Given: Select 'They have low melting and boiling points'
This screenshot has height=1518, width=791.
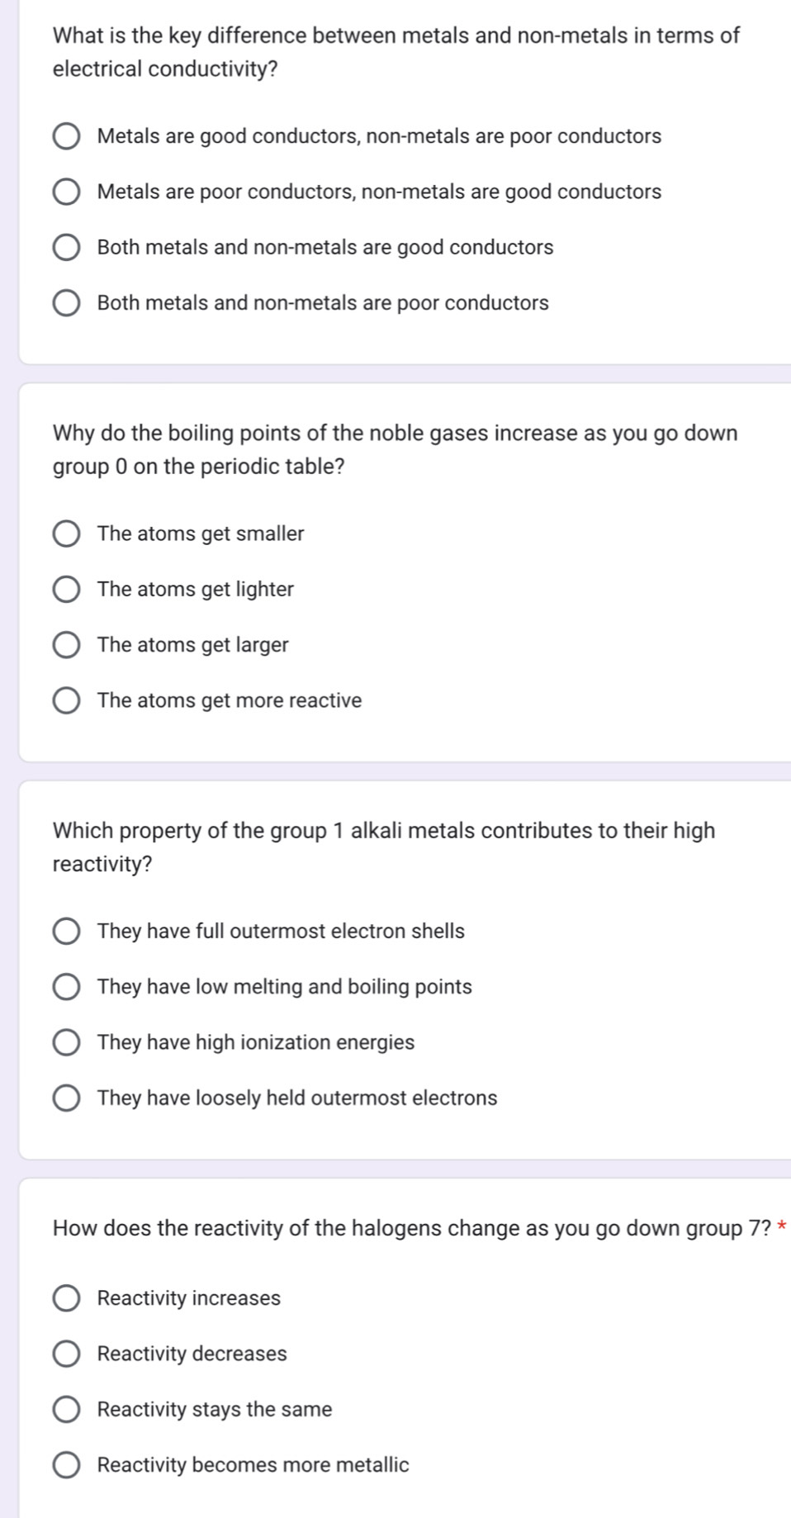Looking at the screenshot, I should coord(67,987).
